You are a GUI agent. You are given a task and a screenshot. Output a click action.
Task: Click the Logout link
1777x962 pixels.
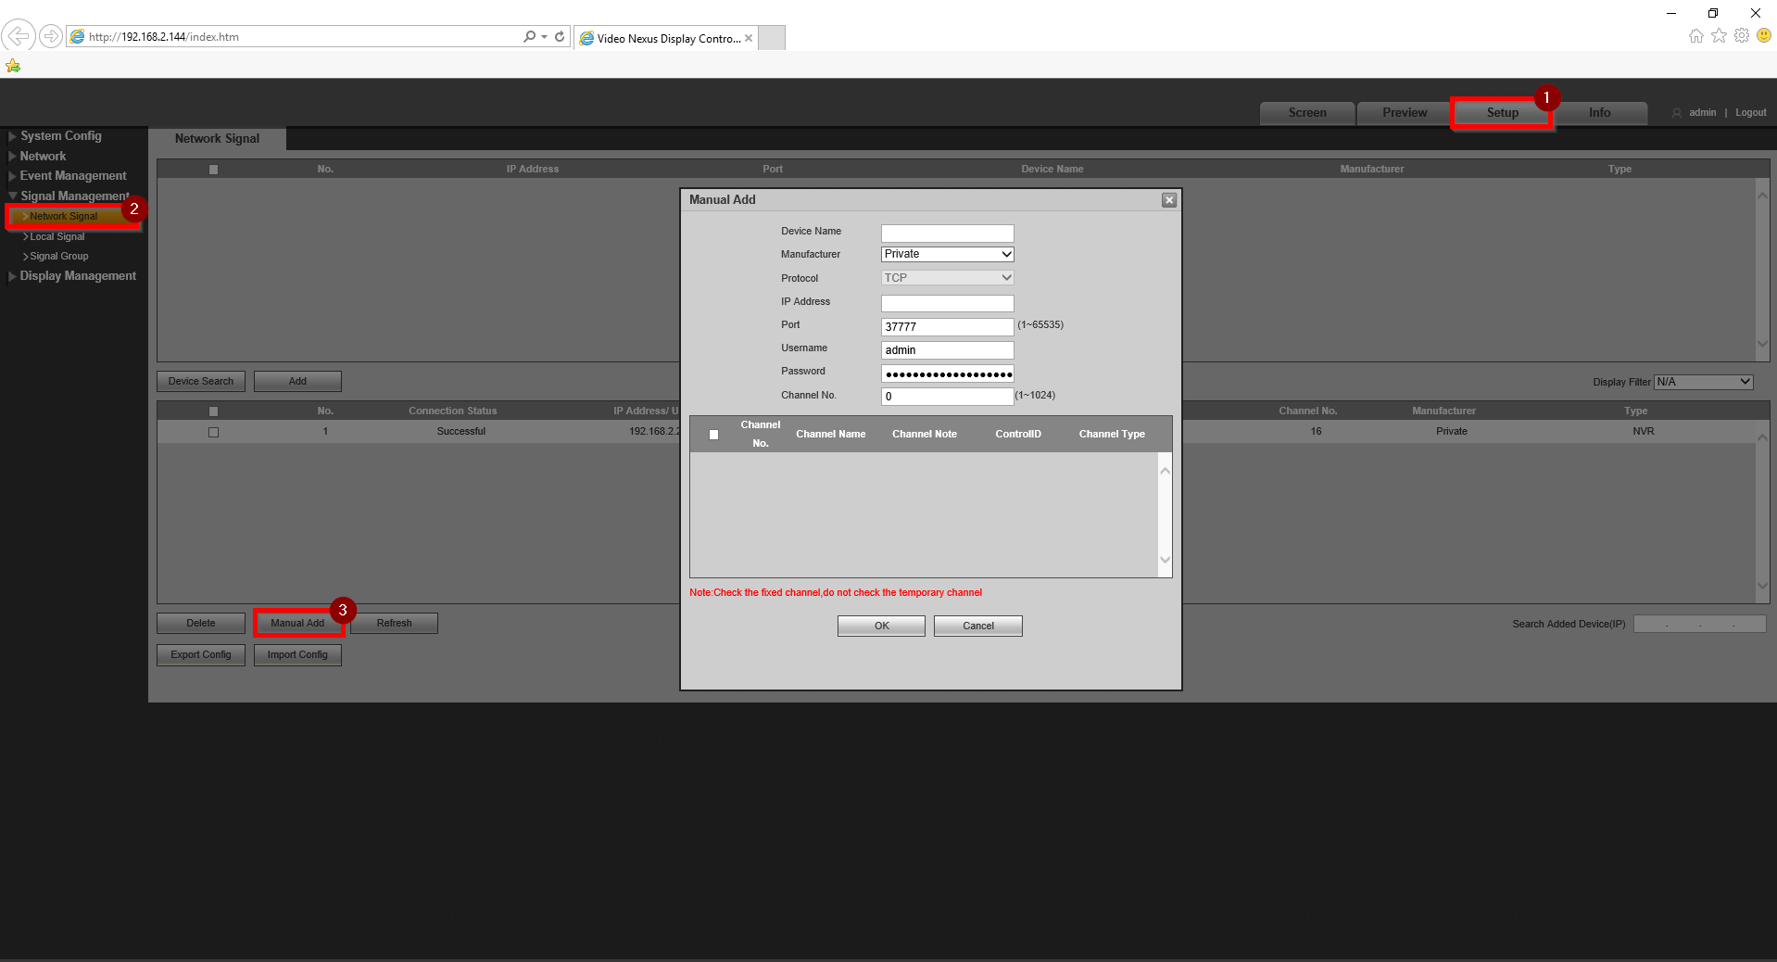[x=1751, y=113]
